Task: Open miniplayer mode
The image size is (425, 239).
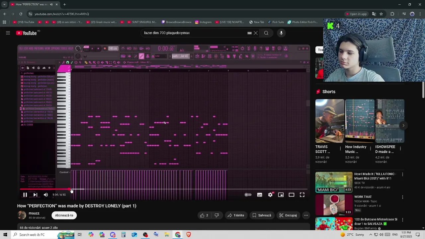Action: tap(281, 195)
